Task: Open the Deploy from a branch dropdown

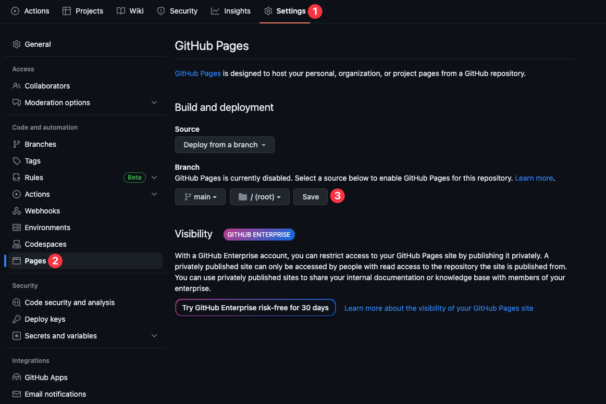Action: click(x=225, y=145)
